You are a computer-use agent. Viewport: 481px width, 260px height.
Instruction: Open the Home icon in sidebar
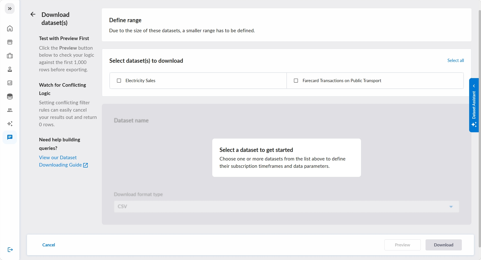10,28
